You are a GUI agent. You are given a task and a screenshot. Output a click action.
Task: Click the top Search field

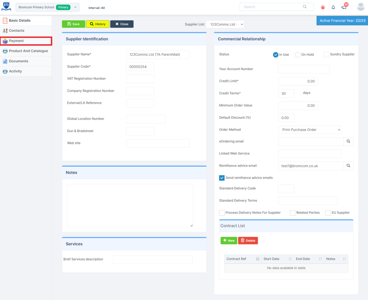coord(277,7)
